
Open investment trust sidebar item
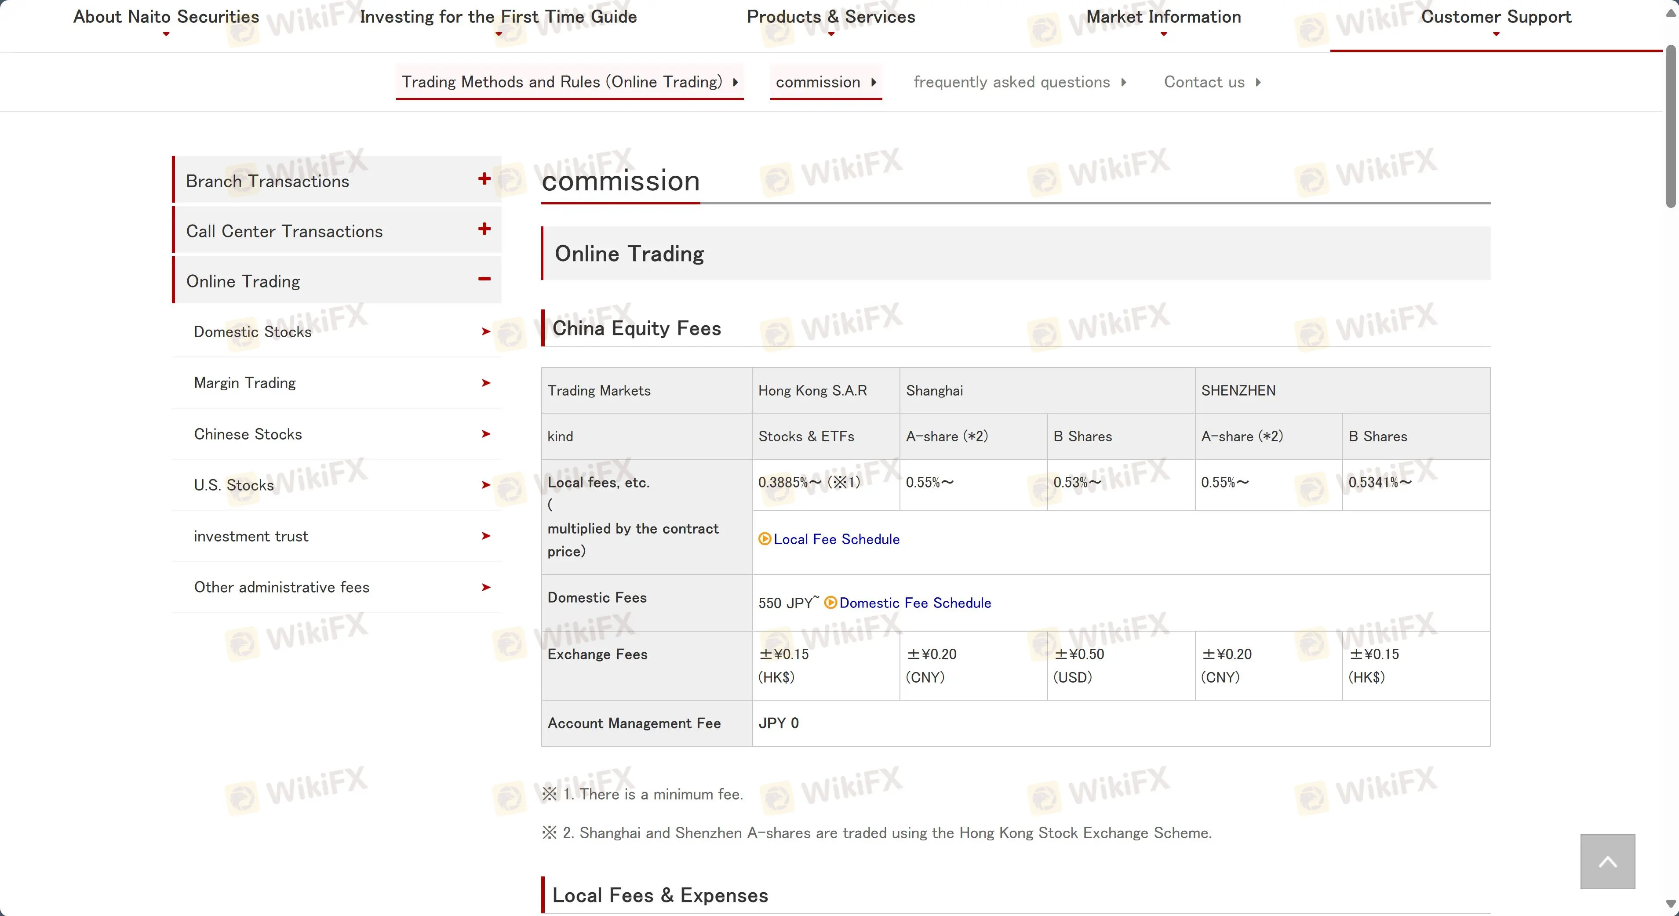coord(337,536)
